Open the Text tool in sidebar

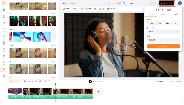point(4,30)
